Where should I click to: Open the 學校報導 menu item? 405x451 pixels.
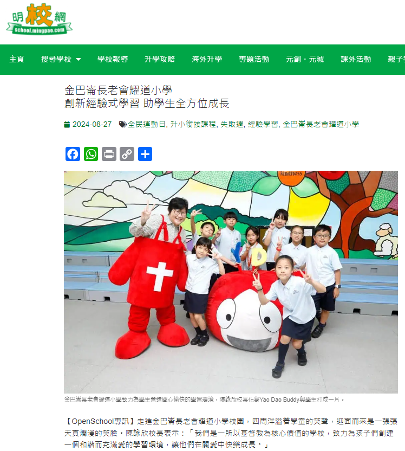(113, 59)
